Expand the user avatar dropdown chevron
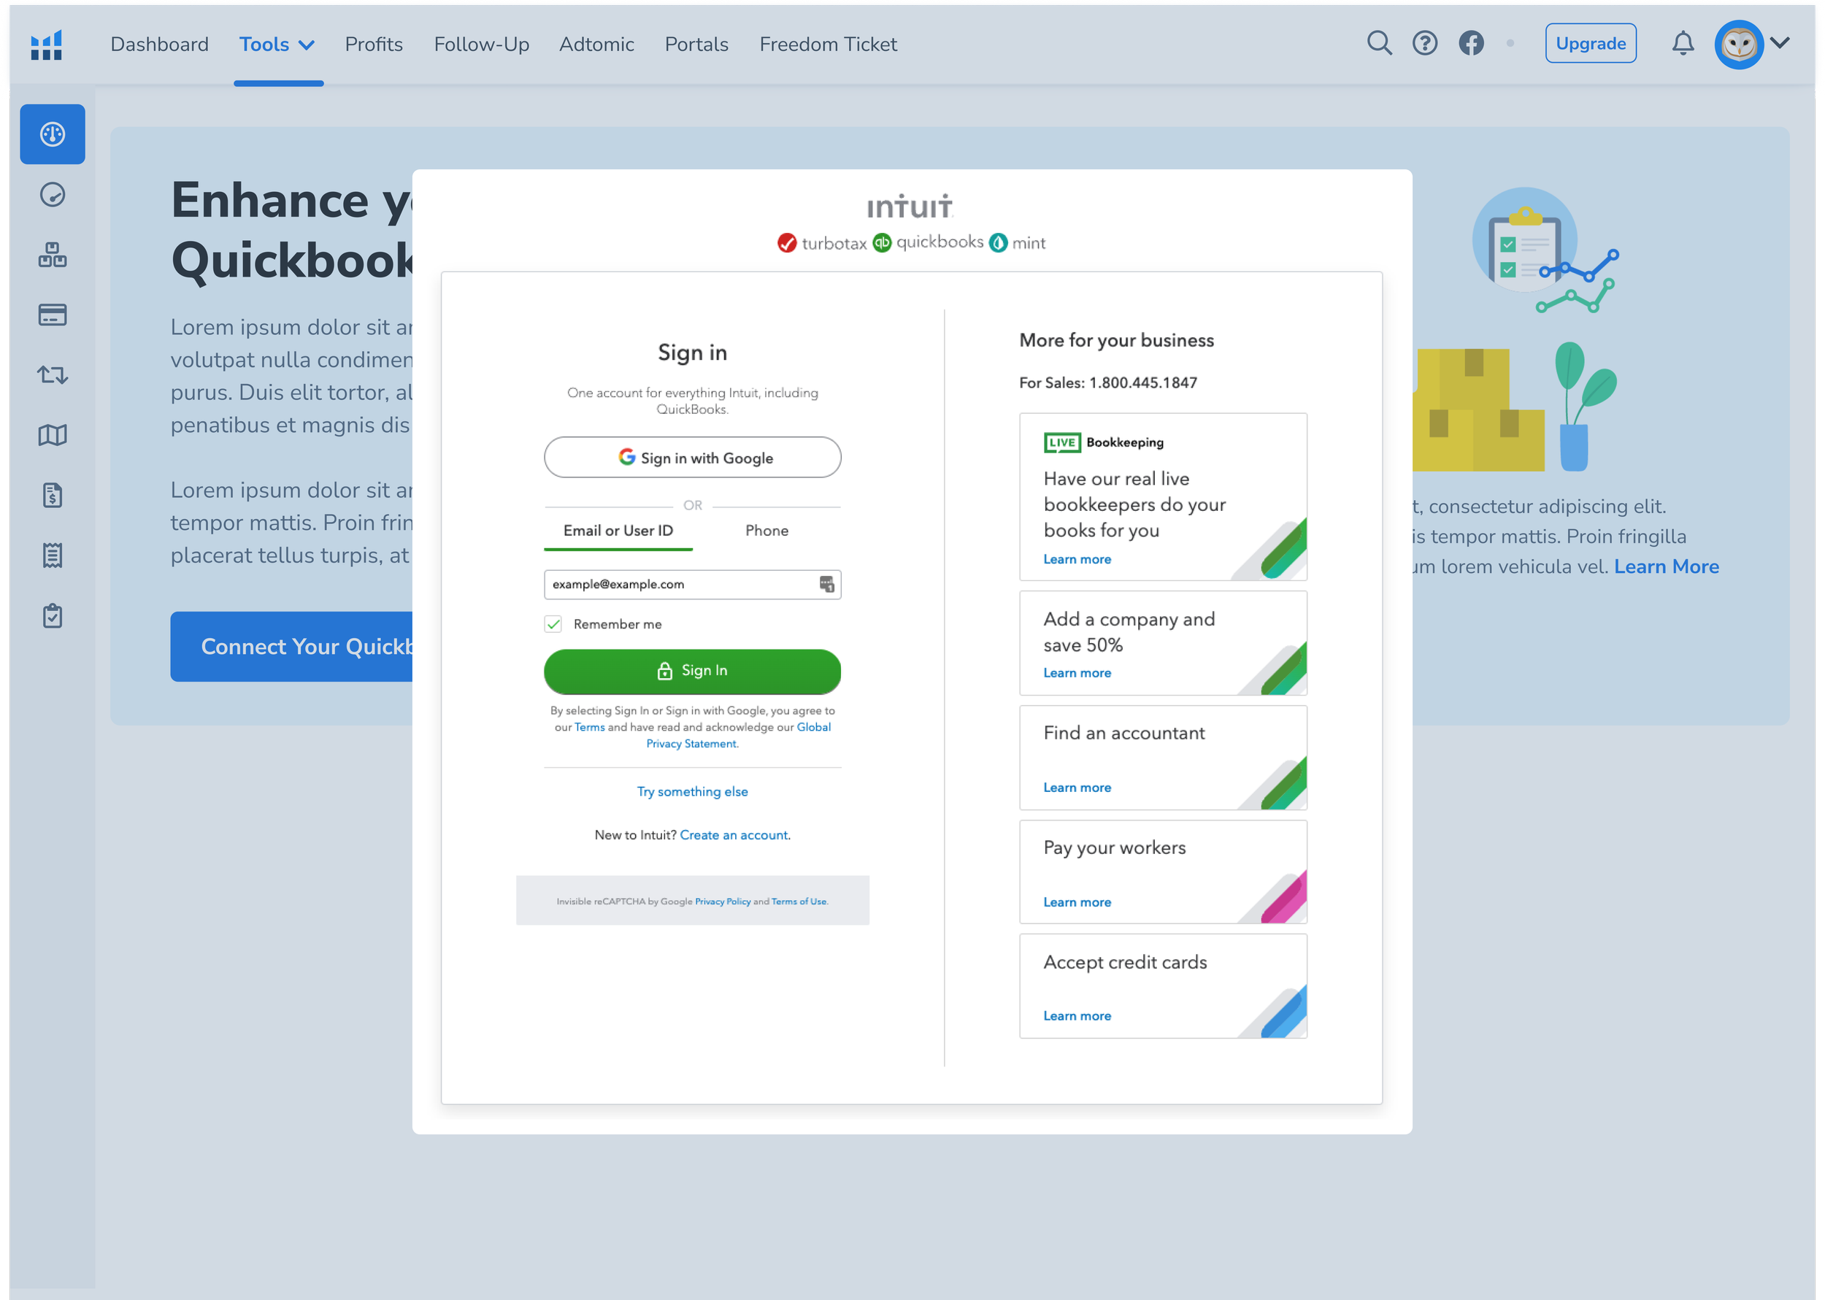Screen dimensions: 1825x1300 (1780, 43)
